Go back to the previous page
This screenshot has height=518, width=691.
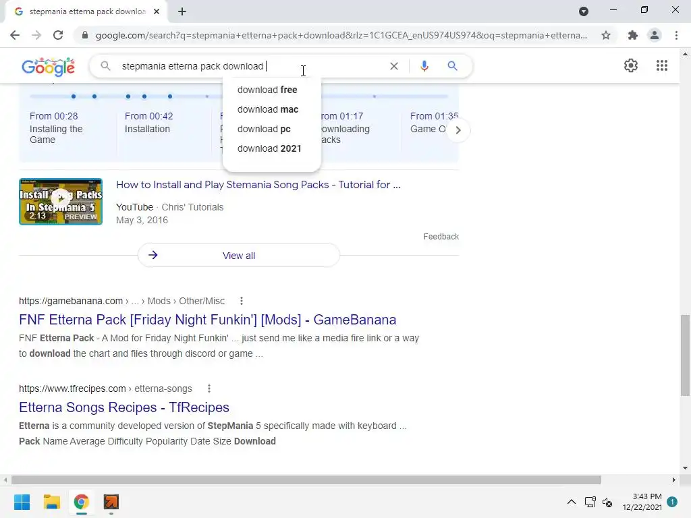[15, 35]
